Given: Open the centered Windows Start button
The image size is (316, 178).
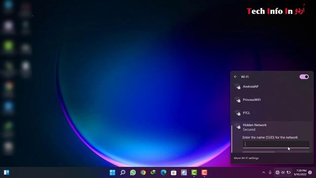Looking at the screenshot, I should 112,173.
